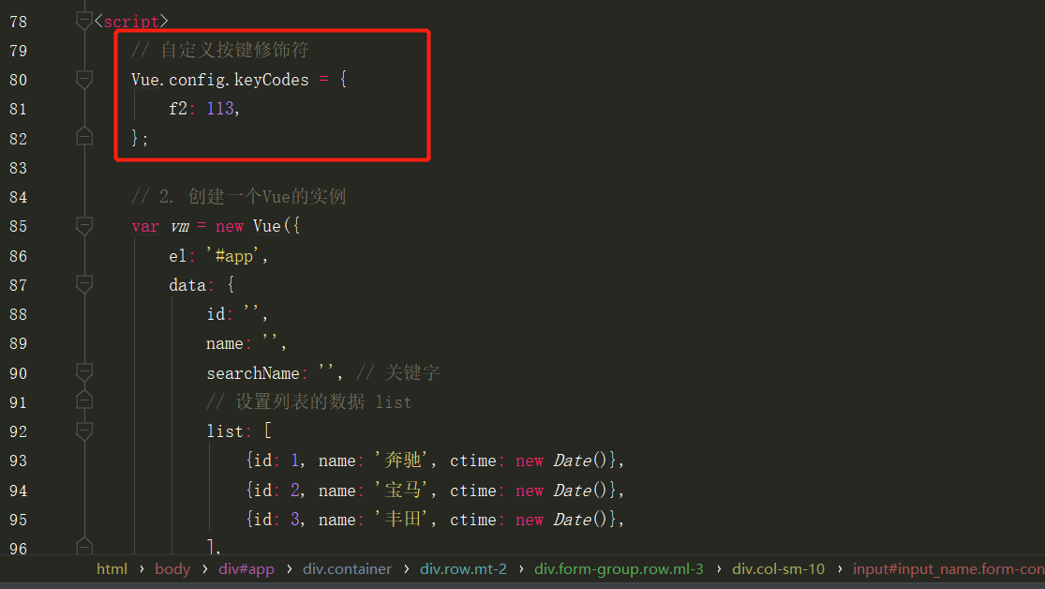
Task: Click div.row.mt-2 in the breadcrumb
Action: (x=463, y=568)
